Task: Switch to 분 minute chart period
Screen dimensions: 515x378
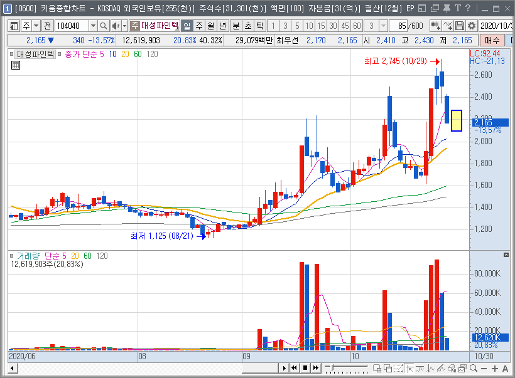Action: (x=236, y=26)
